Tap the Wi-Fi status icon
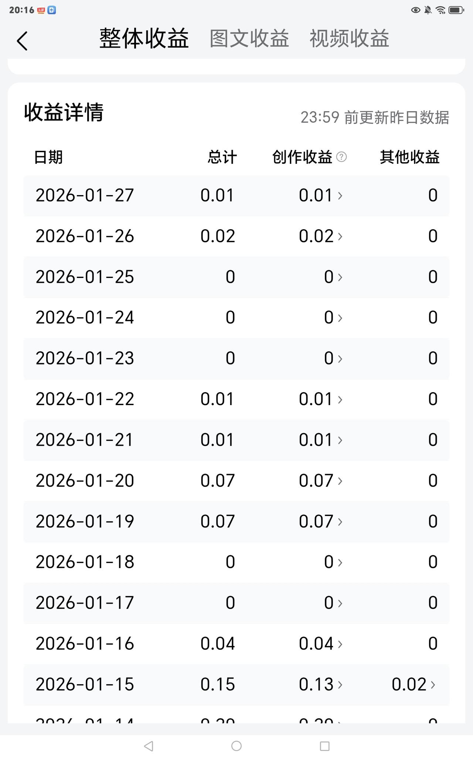473x757 pixels. tap(440, 10)
